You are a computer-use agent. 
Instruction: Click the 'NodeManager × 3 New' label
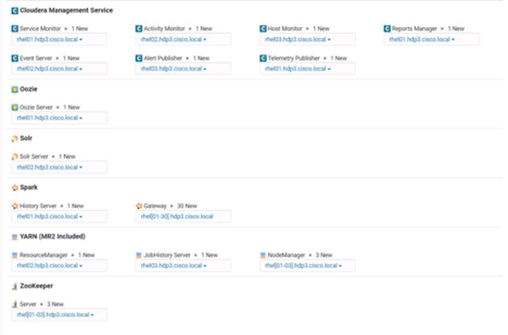[300, 255]
